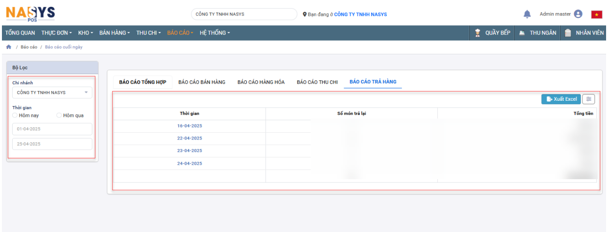Open the Admin master user avatar
The width and height of the screenshot is (609, 232).
[x=578, y=15]
